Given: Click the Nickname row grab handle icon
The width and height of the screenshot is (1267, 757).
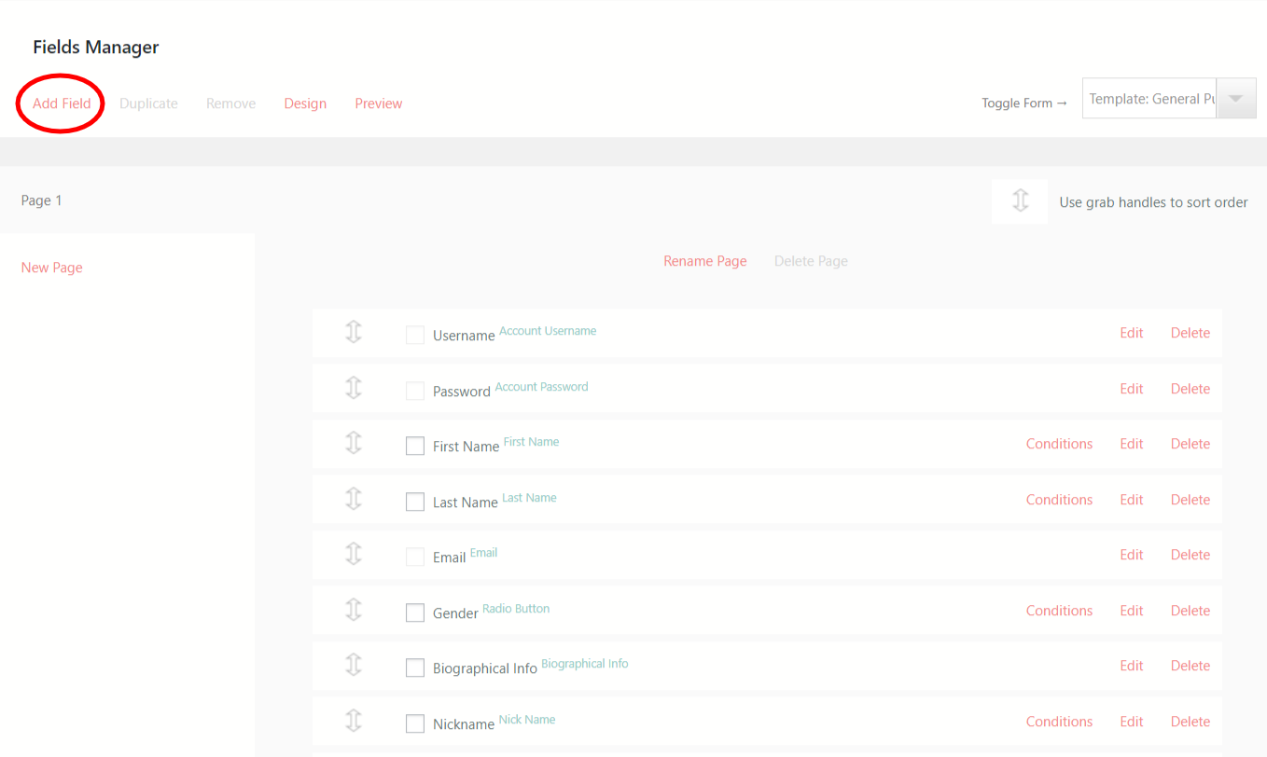Looking at the screenshot, I should [x=353, y=721].
